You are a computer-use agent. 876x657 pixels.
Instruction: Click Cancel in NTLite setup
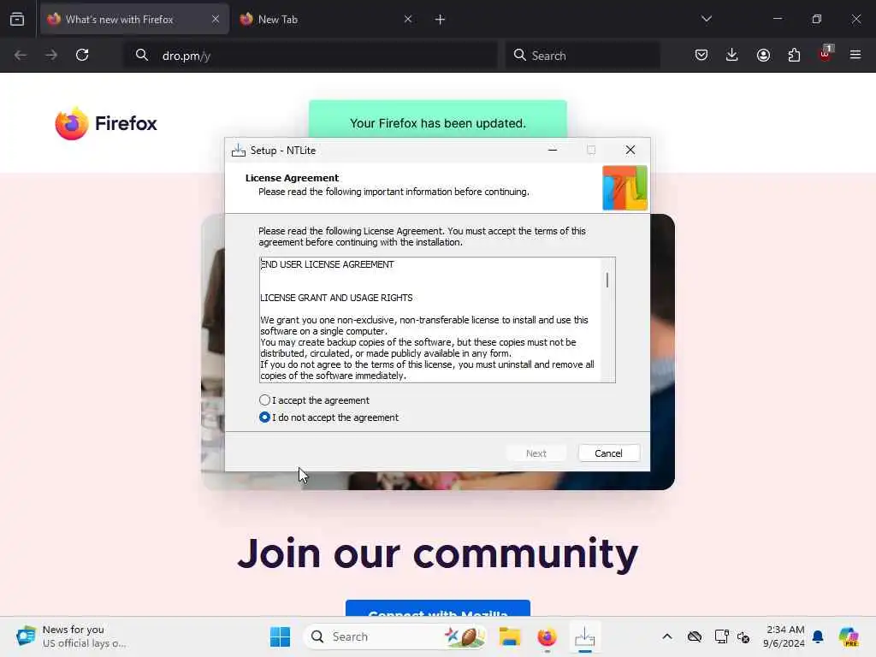pos(608,453)
